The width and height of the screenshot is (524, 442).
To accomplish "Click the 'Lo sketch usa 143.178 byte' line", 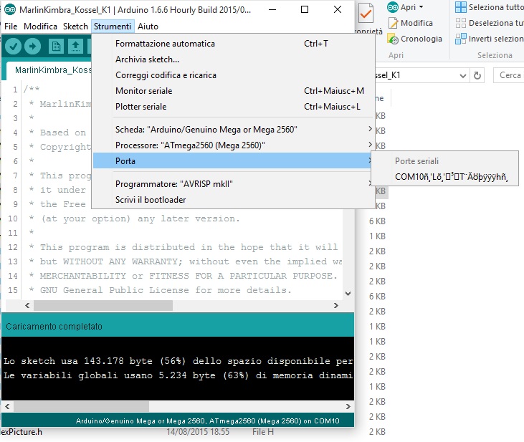I will point(178,361).
